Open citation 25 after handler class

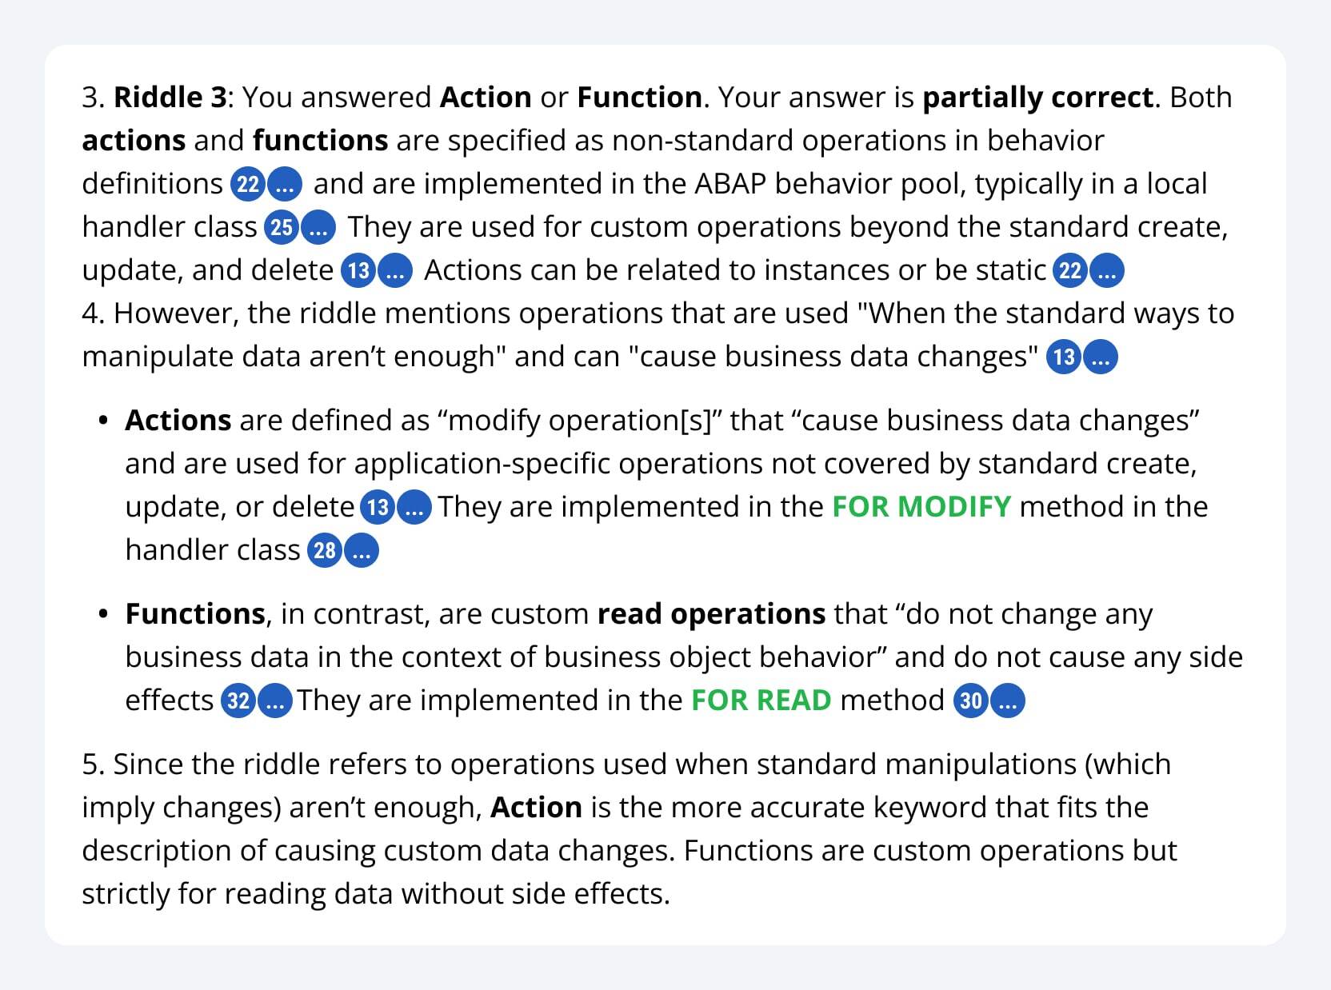(x=282, y=228)
